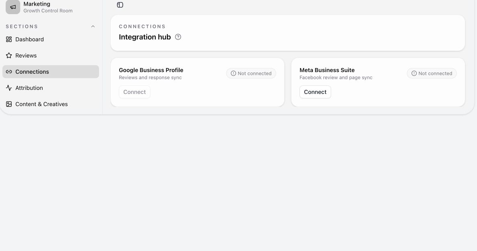Viewport: 477px width, 251px height.
Task: Open the Integration hub help icon
Action: point(178,37)
